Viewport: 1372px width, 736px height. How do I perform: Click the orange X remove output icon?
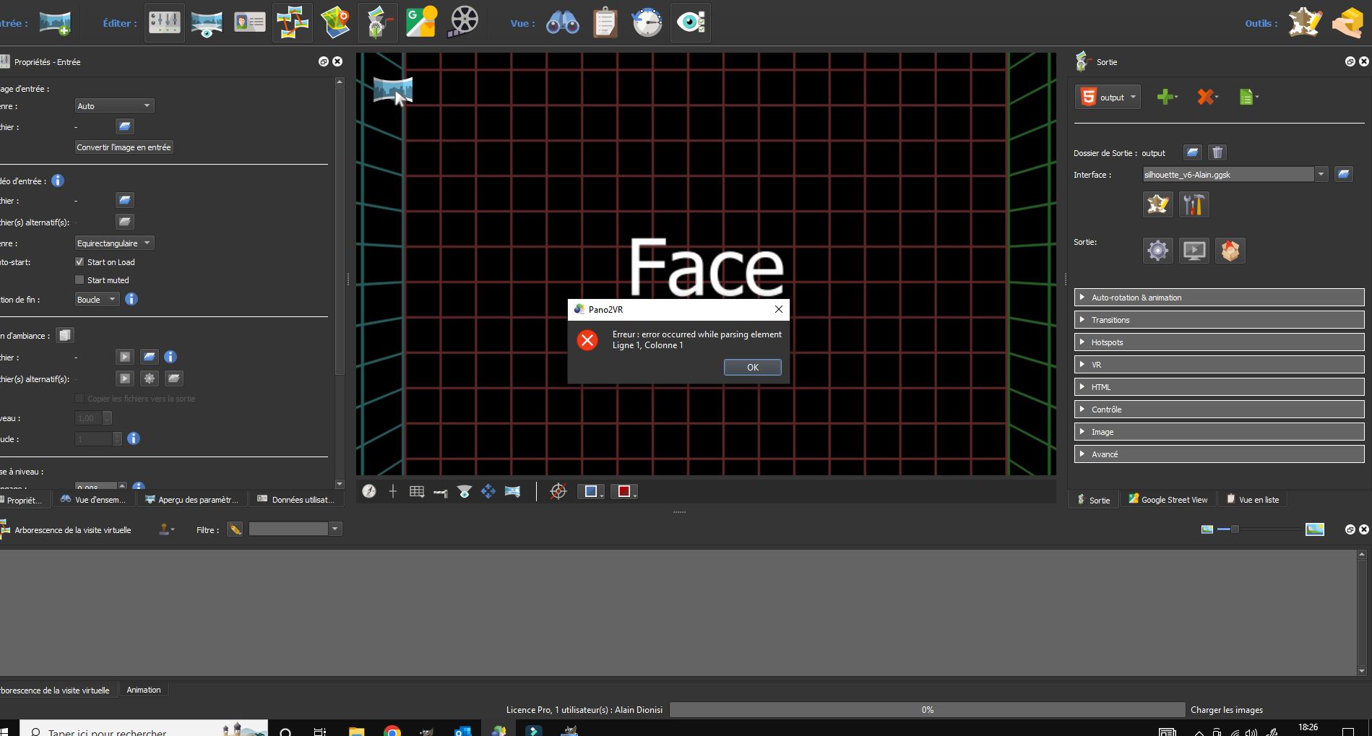pyautogui.click(x=1207, y=97)
